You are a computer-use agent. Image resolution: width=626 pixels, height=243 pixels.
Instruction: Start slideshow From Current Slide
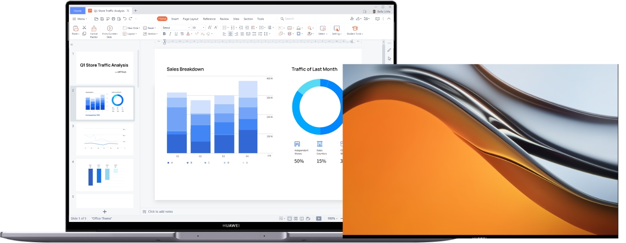[x=110, y=29]
